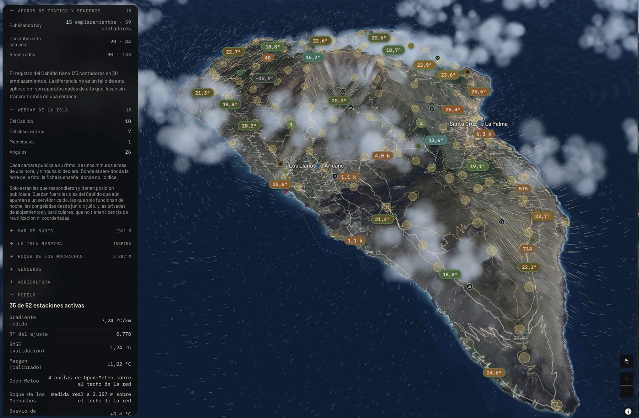Open the 4,0 k traffic counter marker
Screen dimensions: 639x418
(x=382, y=156)
